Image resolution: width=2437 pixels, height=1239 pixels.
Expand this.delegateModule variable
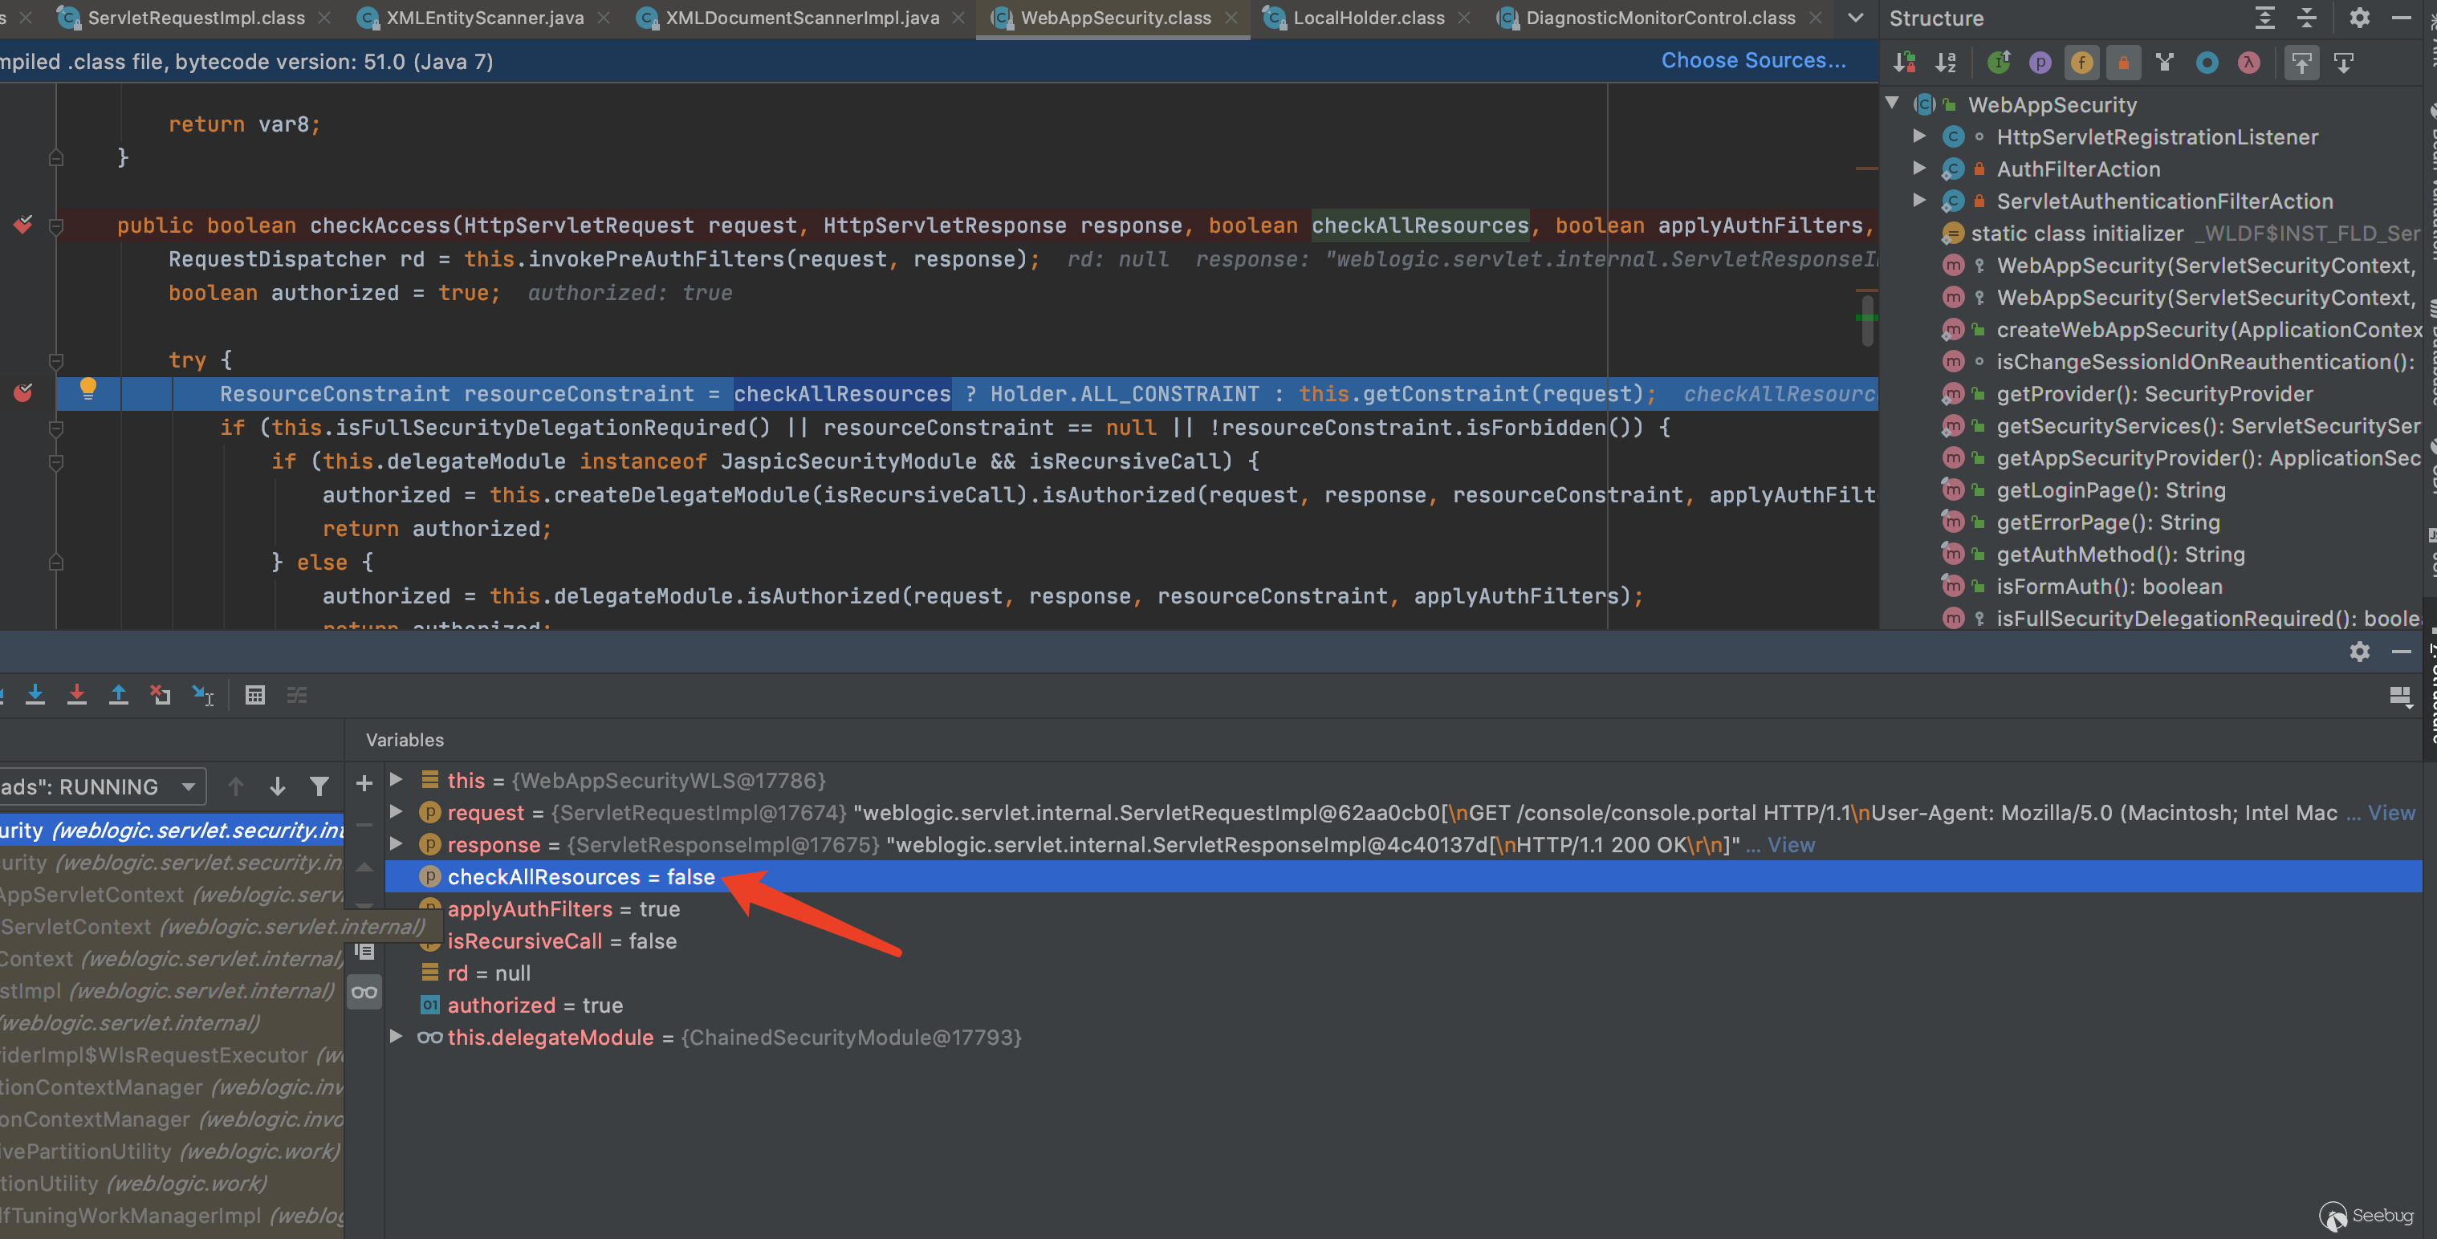[x=397, y=1037]
